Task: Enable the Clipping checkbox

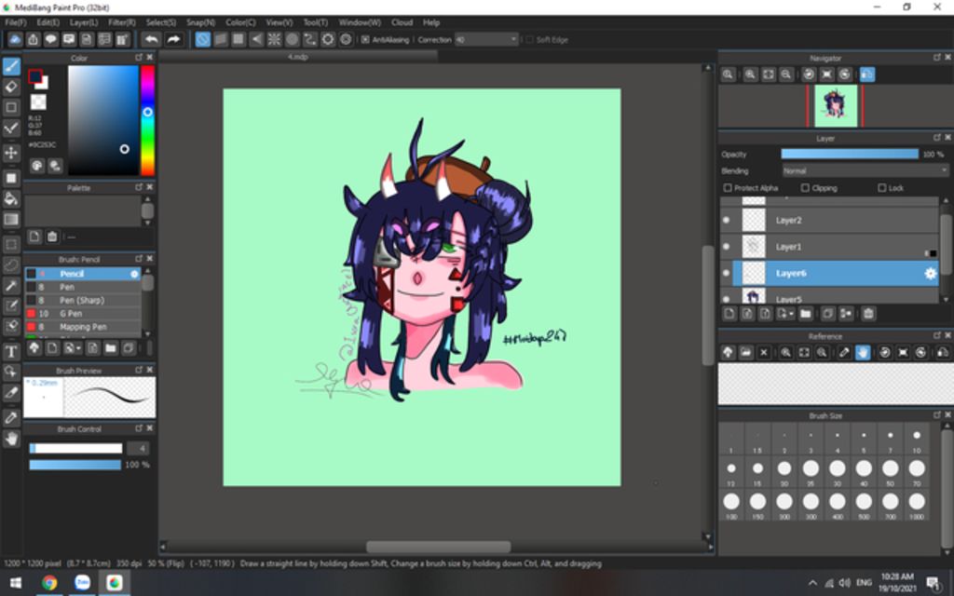Action: [x=805, y=188]
